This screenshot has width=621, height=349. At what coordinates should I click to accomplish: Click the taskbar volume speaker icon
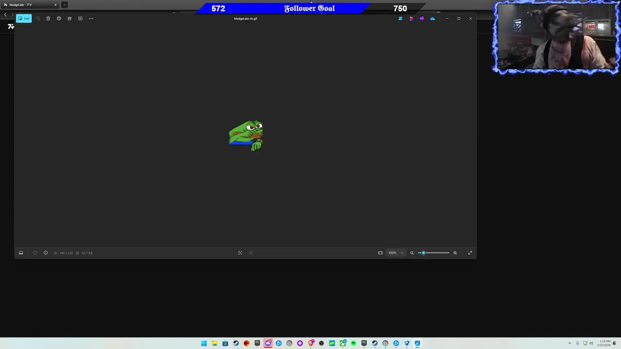(591, 343)
